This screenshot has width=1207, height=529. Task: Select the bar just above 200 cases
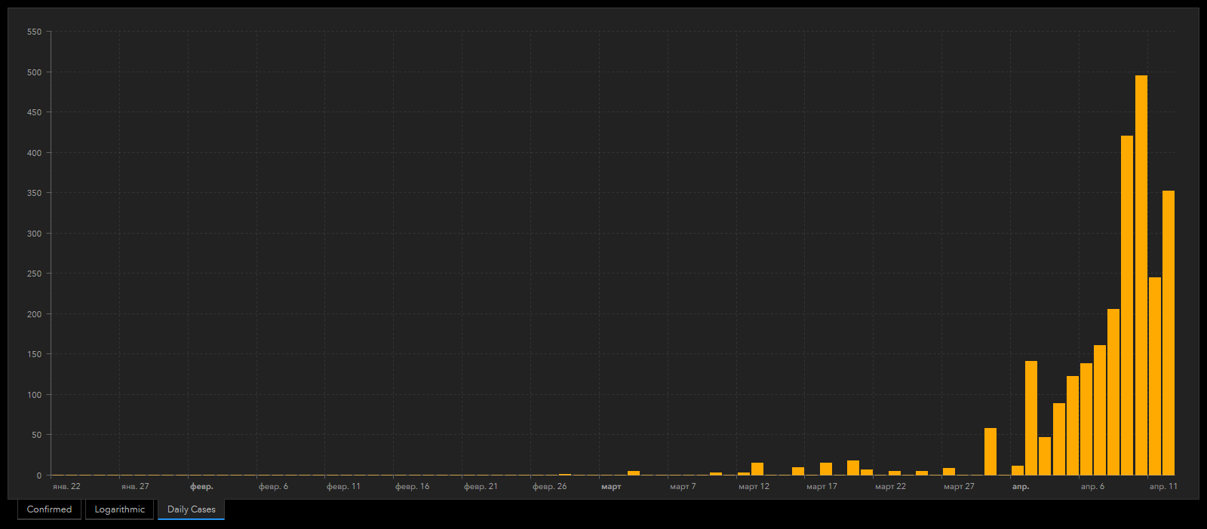pos(1113,392)
